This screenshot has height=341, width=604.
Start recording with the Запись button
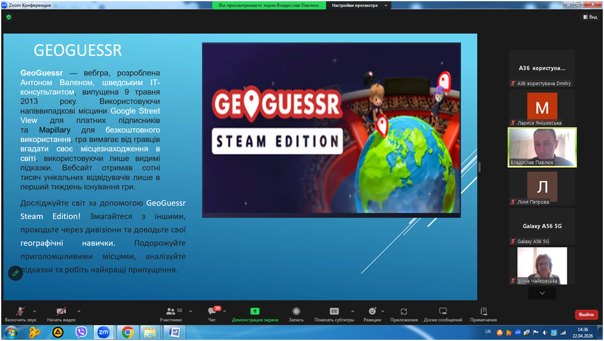tap(296, 314)
